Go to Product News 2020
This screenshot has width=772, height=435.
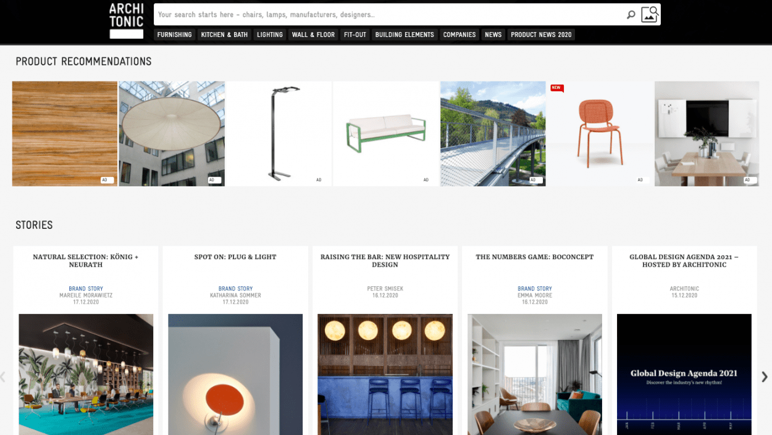[x=541, y=35]
